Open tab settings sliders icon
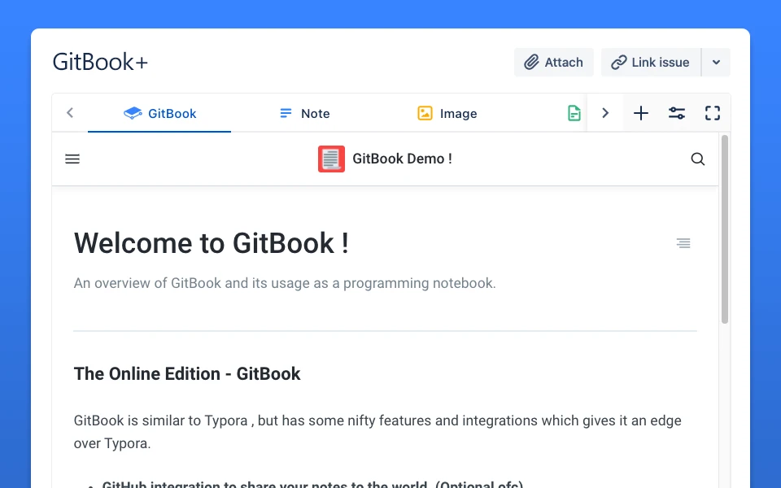Image resolution: width=781 pixels, height=488 pixels. (677, 114)
